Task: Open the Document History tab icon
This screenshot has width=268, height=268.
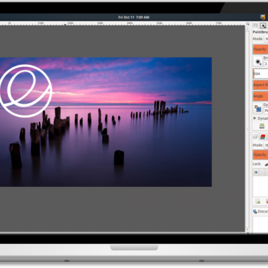Action: tap(255, 211)
